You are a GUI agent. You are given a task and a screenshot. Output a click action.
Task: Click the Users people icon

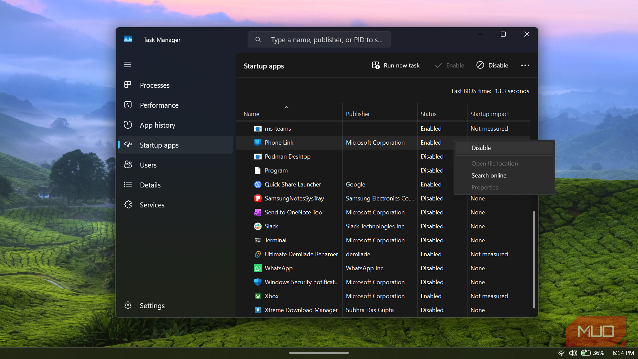point(128,165)
